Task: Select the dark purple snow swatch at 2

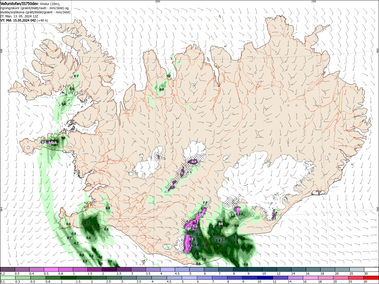Action: [109, 270]
